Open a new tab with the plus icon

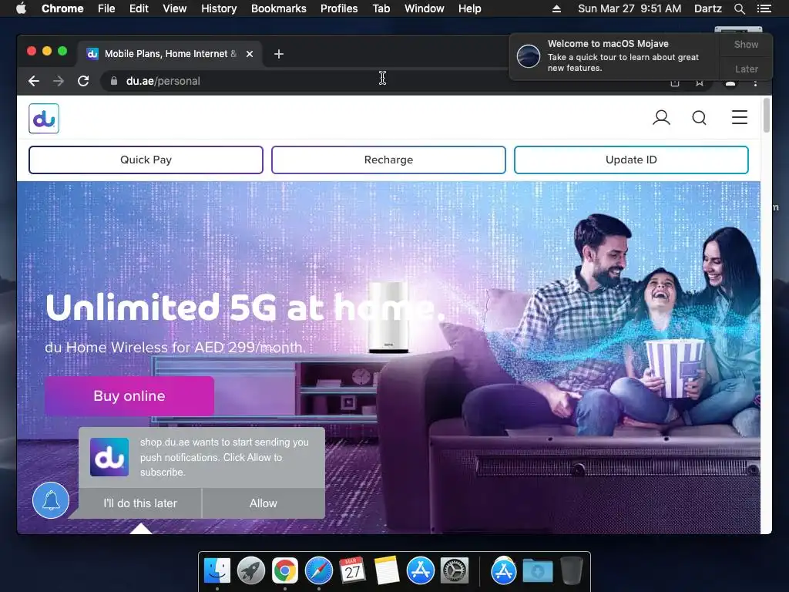pos(279,54)
